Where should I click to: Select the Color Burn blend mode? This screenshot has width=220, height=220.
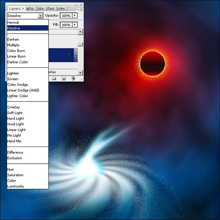(x=28, y=51)
